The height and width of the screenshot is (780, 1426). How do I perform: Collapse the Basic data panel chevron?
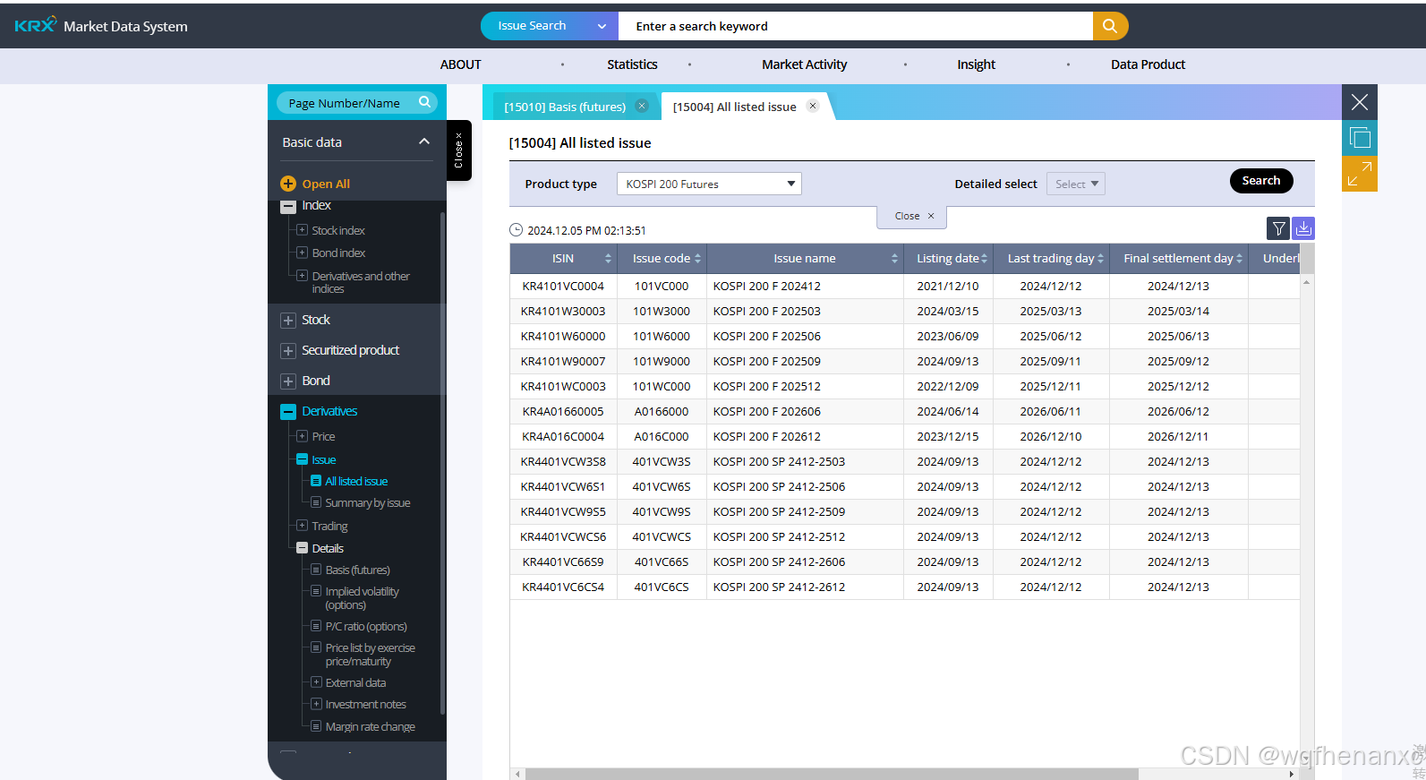click(424, 141)
